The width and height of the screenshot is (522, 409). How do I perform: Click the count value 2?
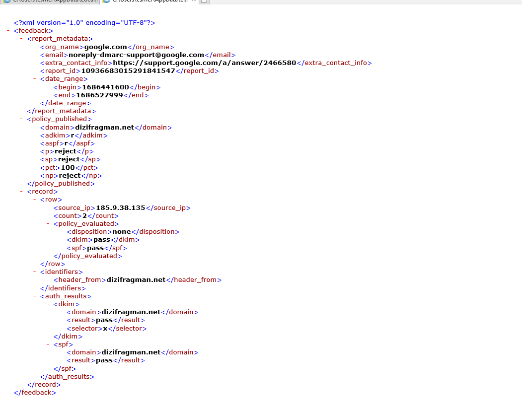tap(84, 216)
